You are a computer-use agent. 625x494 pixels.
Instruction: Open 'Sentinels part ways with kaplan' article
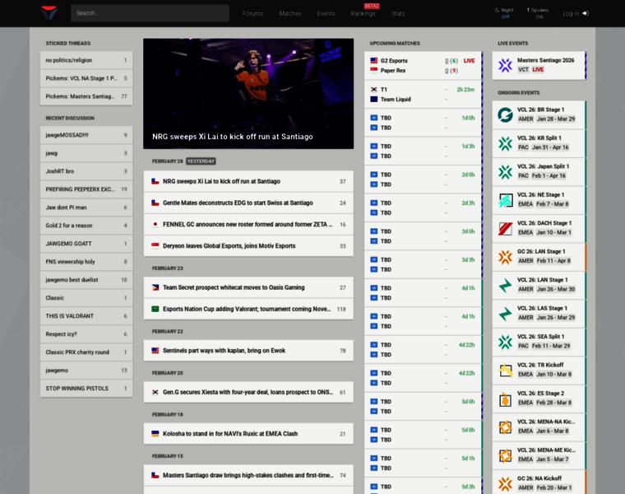pyautogui.click(x=248, y=351)
